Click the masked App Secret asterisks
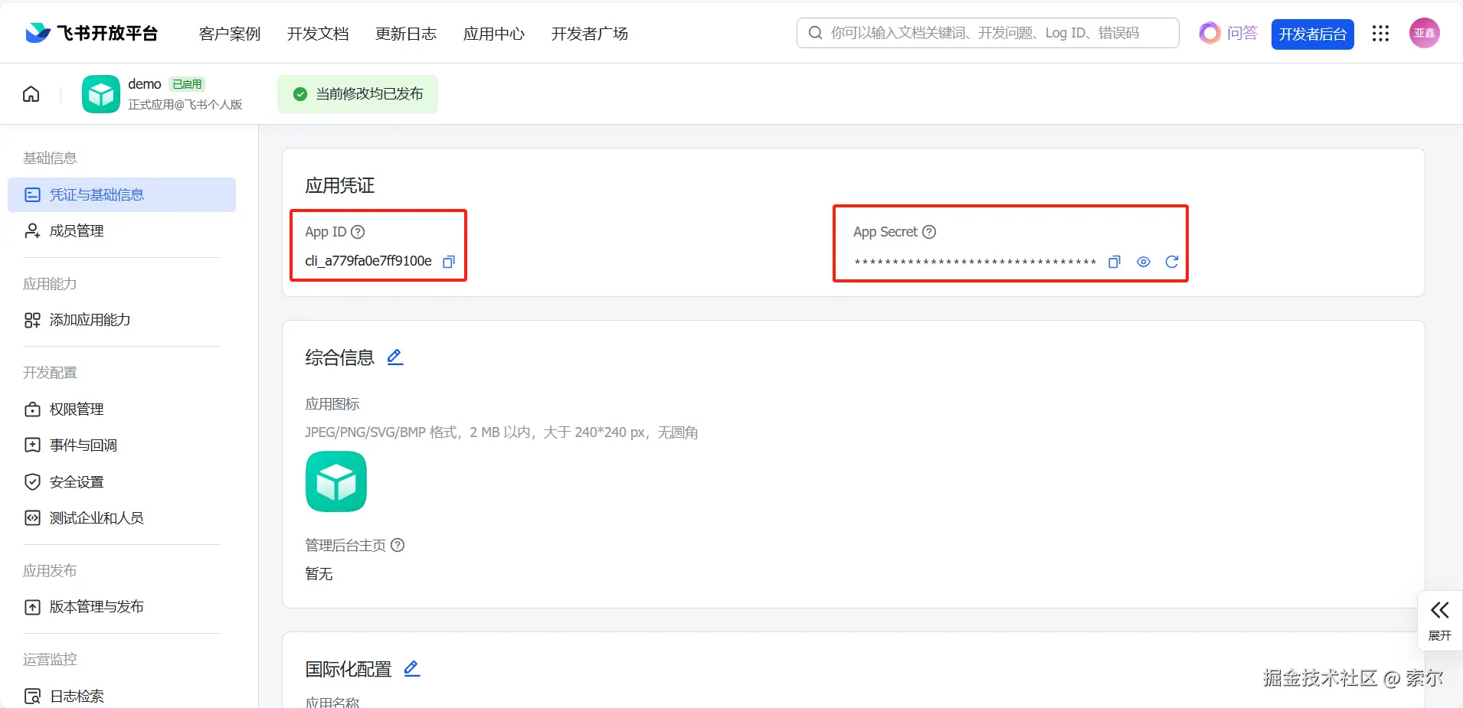1463x708 pixels. click(975, 263)
